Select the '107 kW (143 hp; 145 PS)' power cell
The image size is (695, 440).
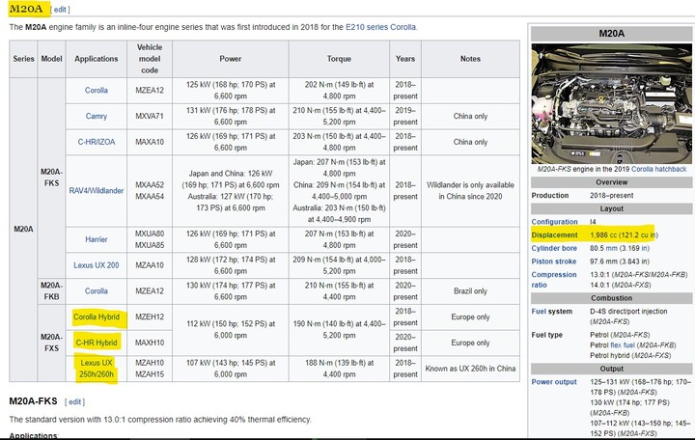pyautogui.click(x=231, y=369)
